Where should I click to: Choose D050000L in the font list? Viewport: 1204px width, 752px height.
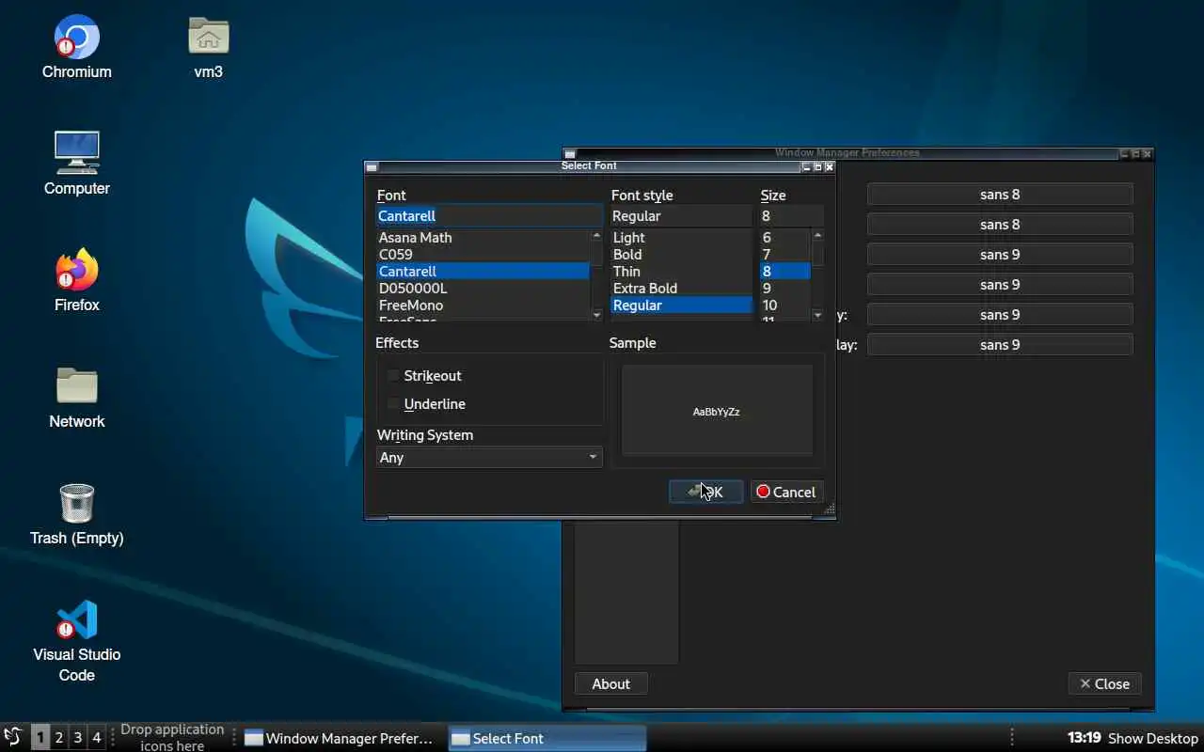point(483,289)
